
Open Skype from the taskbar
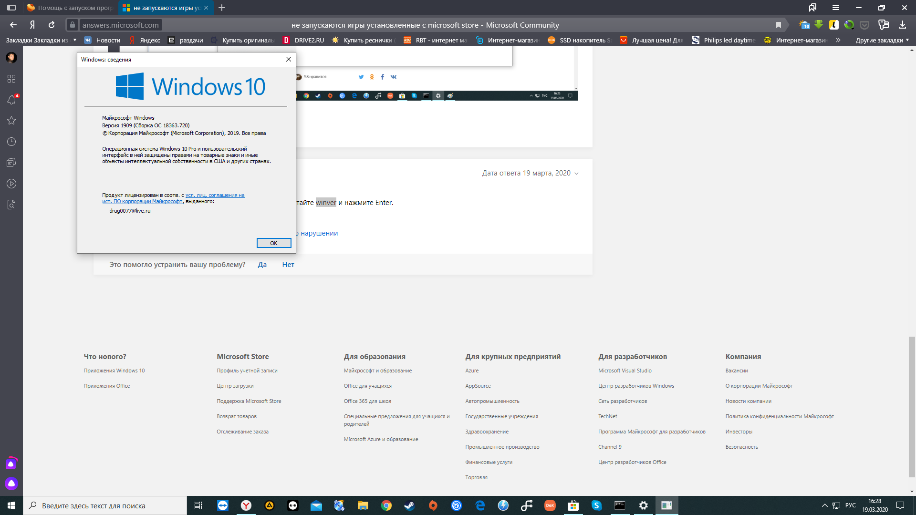click(596, 505)
